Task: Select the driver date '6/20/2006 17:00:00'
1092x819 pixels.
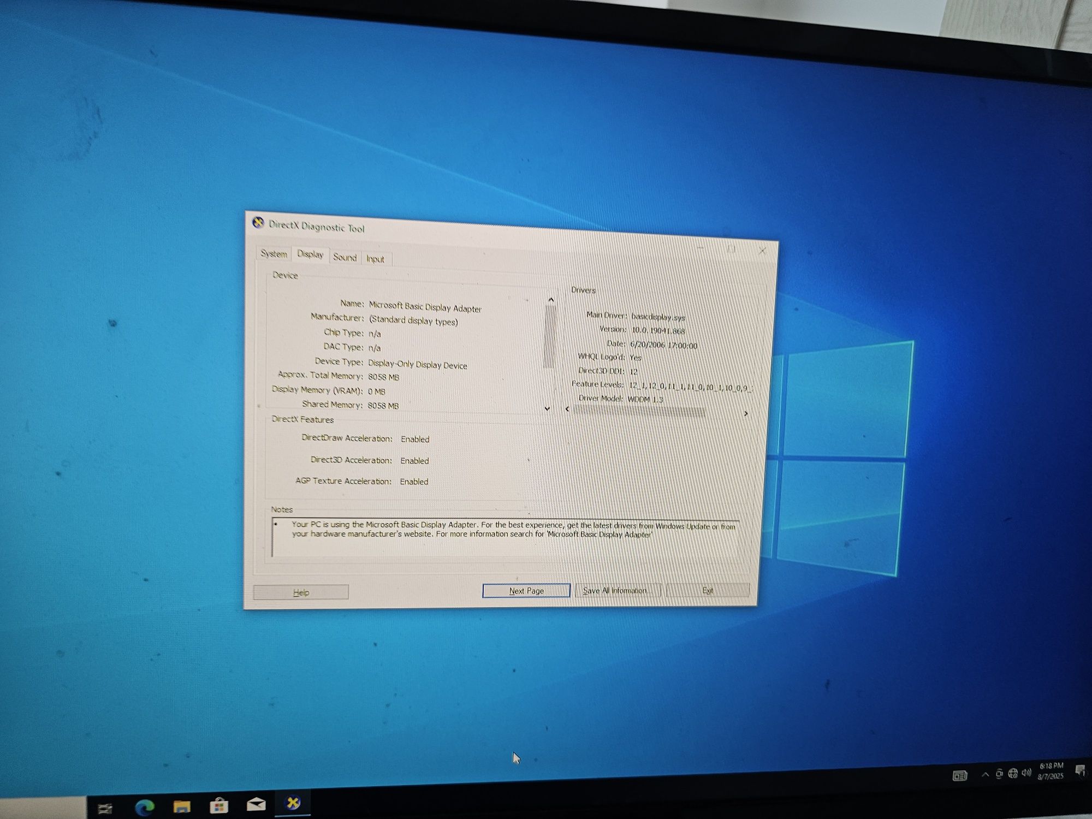Action: (x=663, y=345)
